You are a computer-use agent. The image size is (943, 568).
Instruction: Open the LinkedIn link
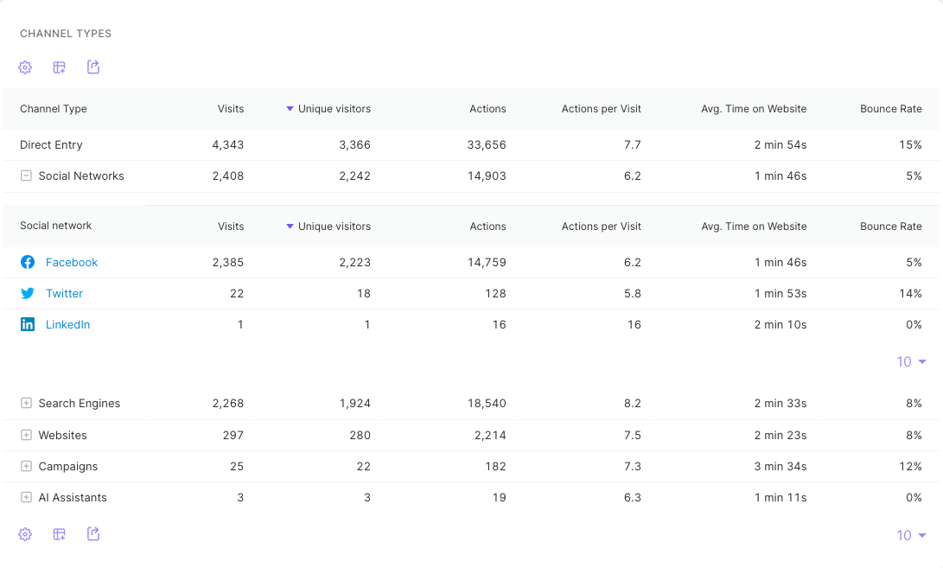click(x=68, y=324)
